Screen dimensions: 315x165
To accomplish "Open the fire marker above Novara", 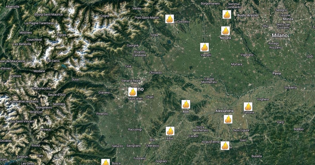I will [x=225, y=31].
